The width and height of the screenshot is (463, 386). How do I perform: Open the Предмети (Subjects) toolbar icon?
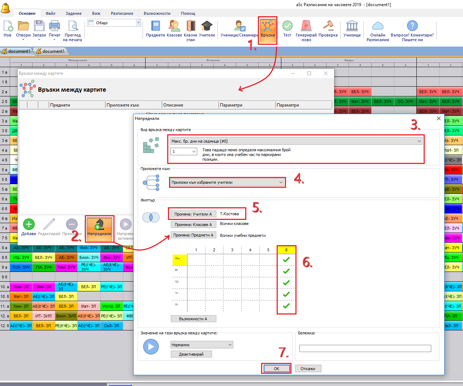pyautogui.click(x=155, y=26)
